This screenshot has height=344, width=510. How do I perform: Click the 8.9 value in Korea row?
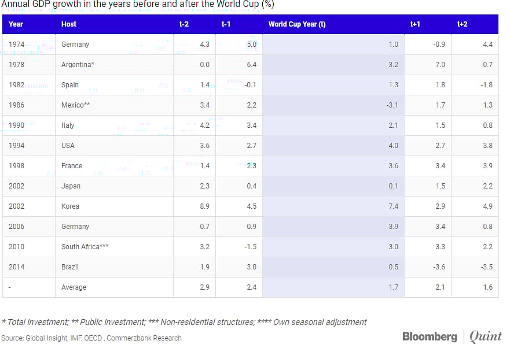pyautogui.click(x=204, y=206)
